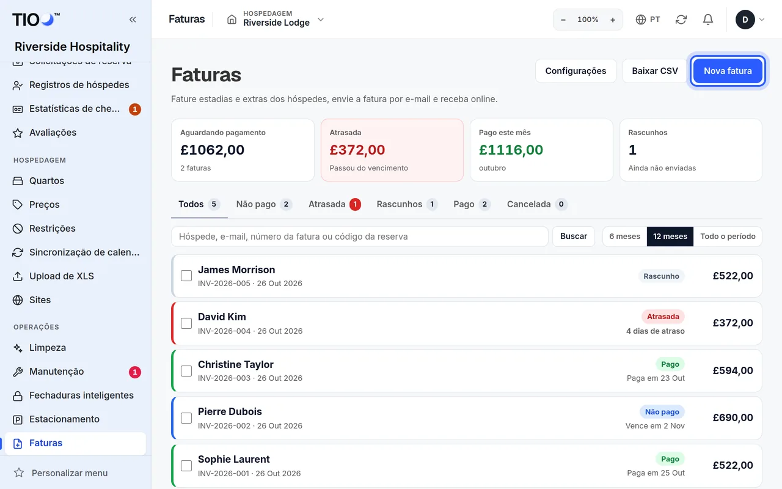The height and width of the screenshot is (489, 782).
Task: Open the Cancelada tab
Action: 537,204
